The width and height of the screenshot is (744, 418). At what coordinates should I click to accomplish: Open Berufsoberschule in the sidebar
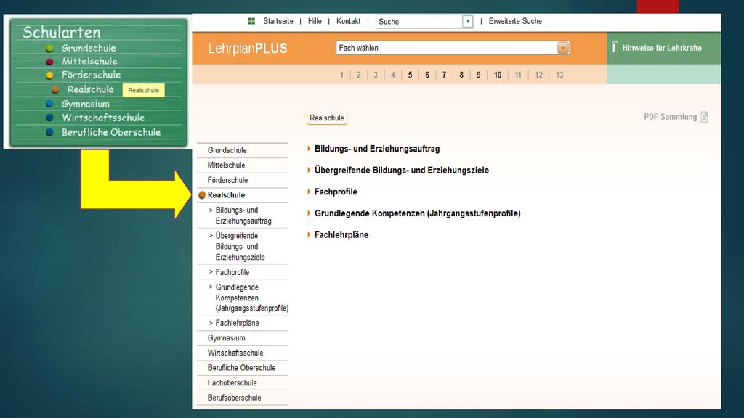coord(235,398)
